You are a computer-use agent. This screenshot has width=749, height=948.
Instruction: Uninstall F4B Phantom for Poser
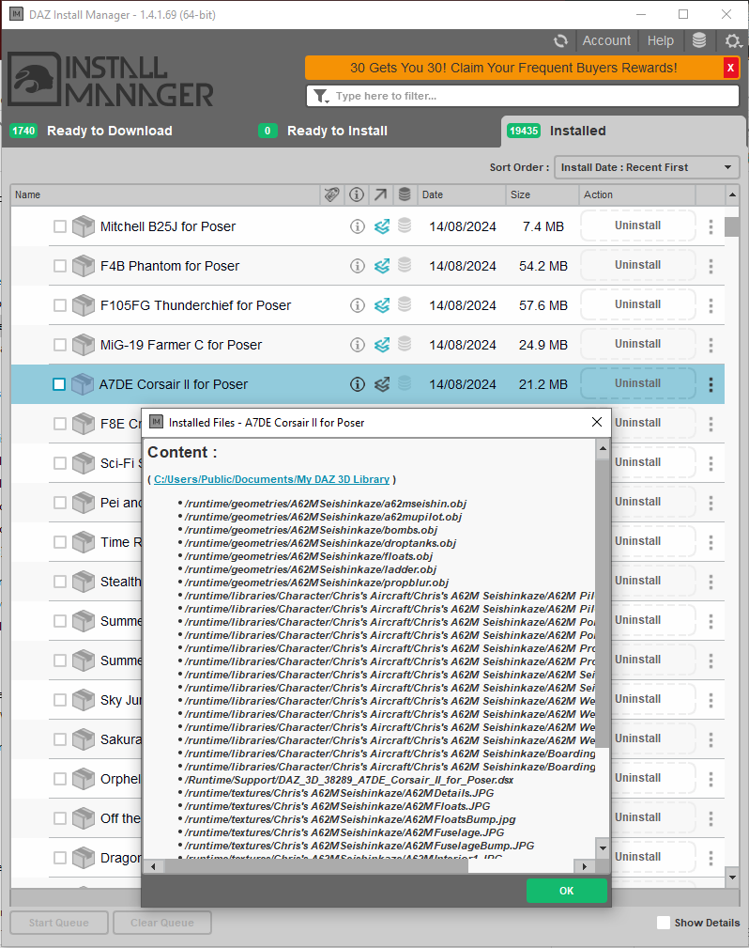[638, 265]
